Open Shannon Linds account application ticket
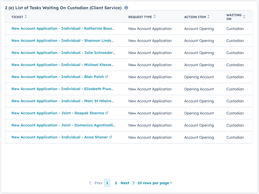259x194 pixels. 63,41
